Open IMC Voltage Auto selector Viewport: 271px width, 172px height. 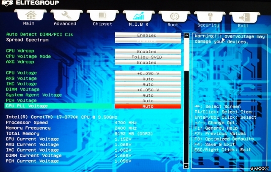(148, 85)
